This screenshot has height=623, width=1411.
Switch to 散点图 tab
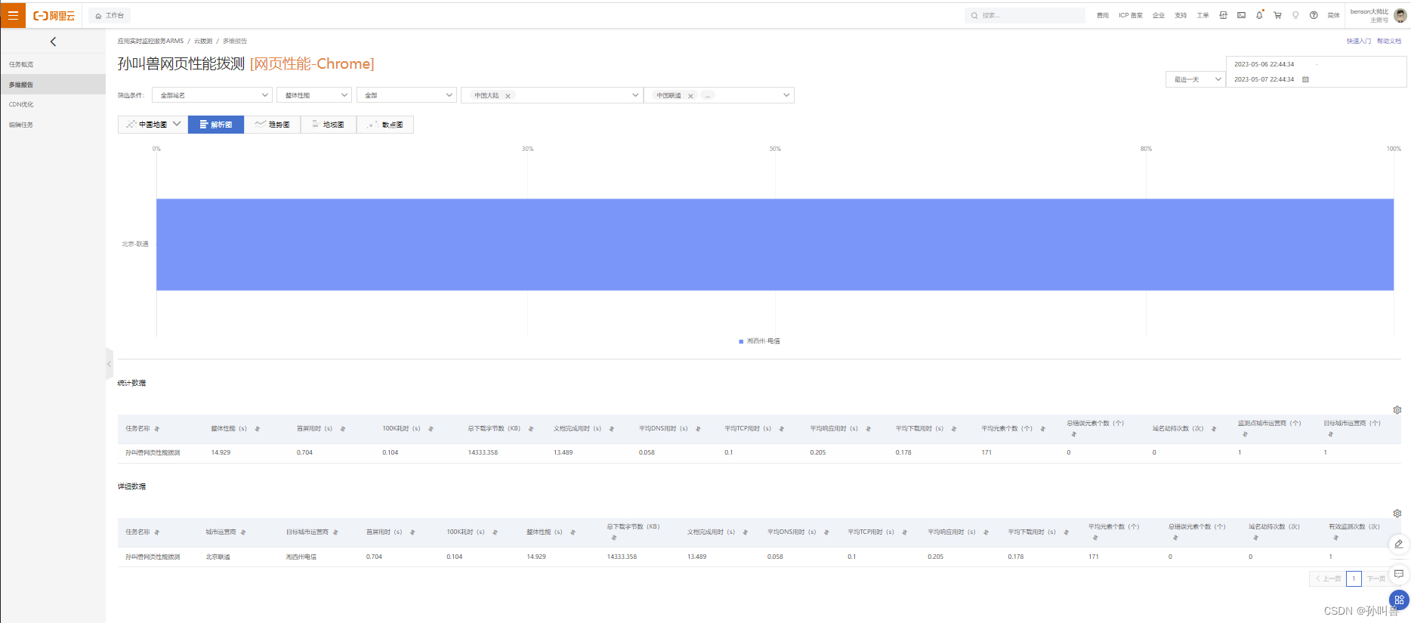[385, 125]
